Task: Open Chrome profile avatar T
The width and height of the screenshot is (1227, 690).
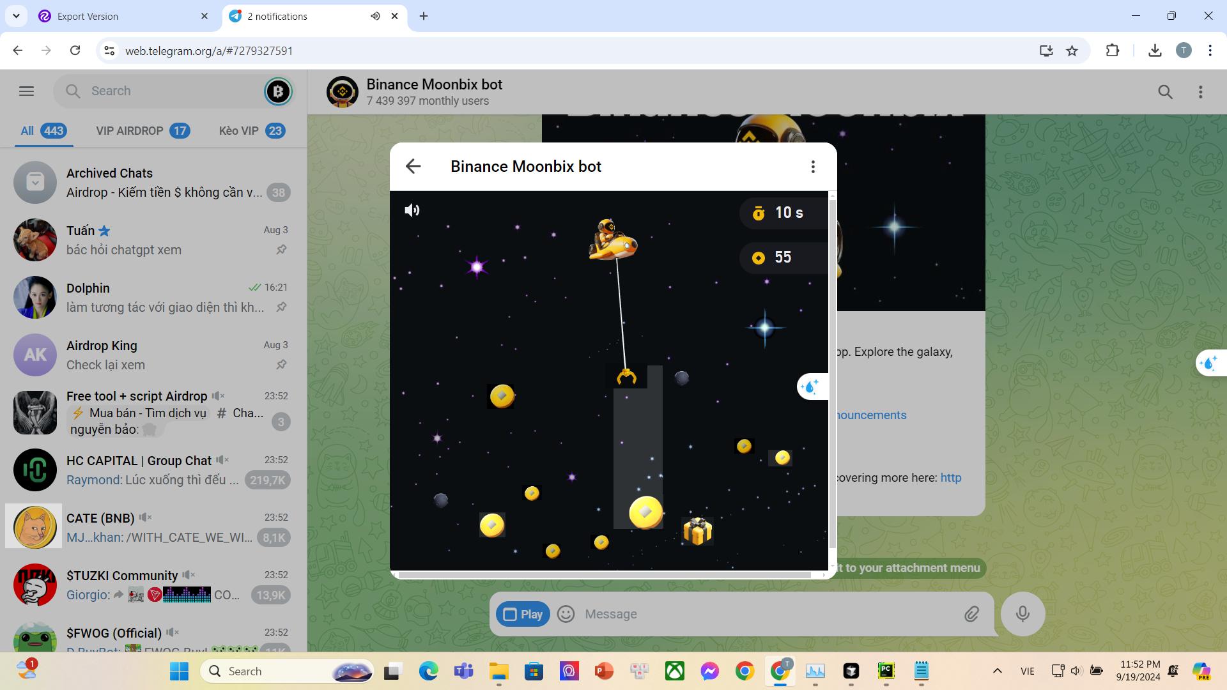Action: [1184, 50]
